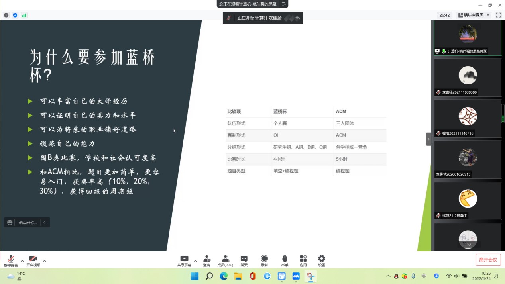Viewport: 505px width, 284px height.
Task: Open the weather widget showing 14°C
Action: point(17,276)
